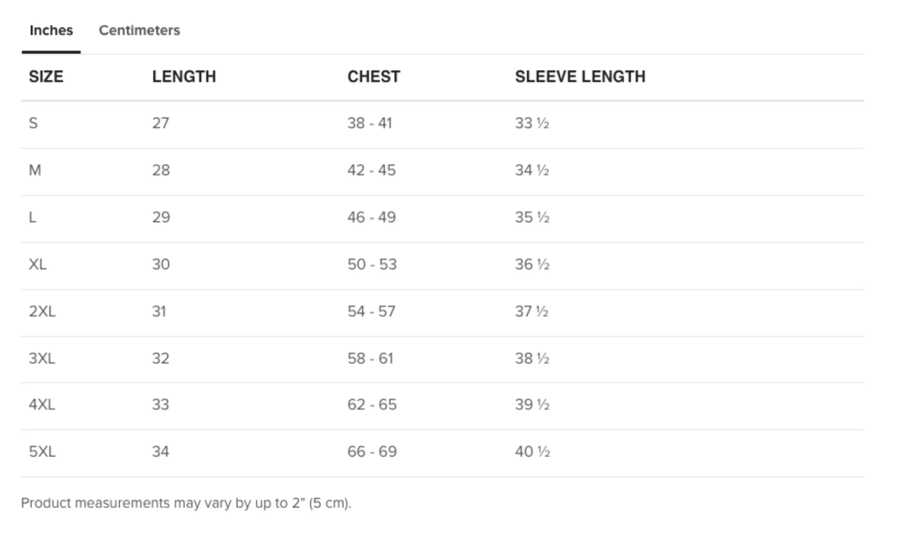Click the 66 - 69 chest cell

(x=372, y=451)
